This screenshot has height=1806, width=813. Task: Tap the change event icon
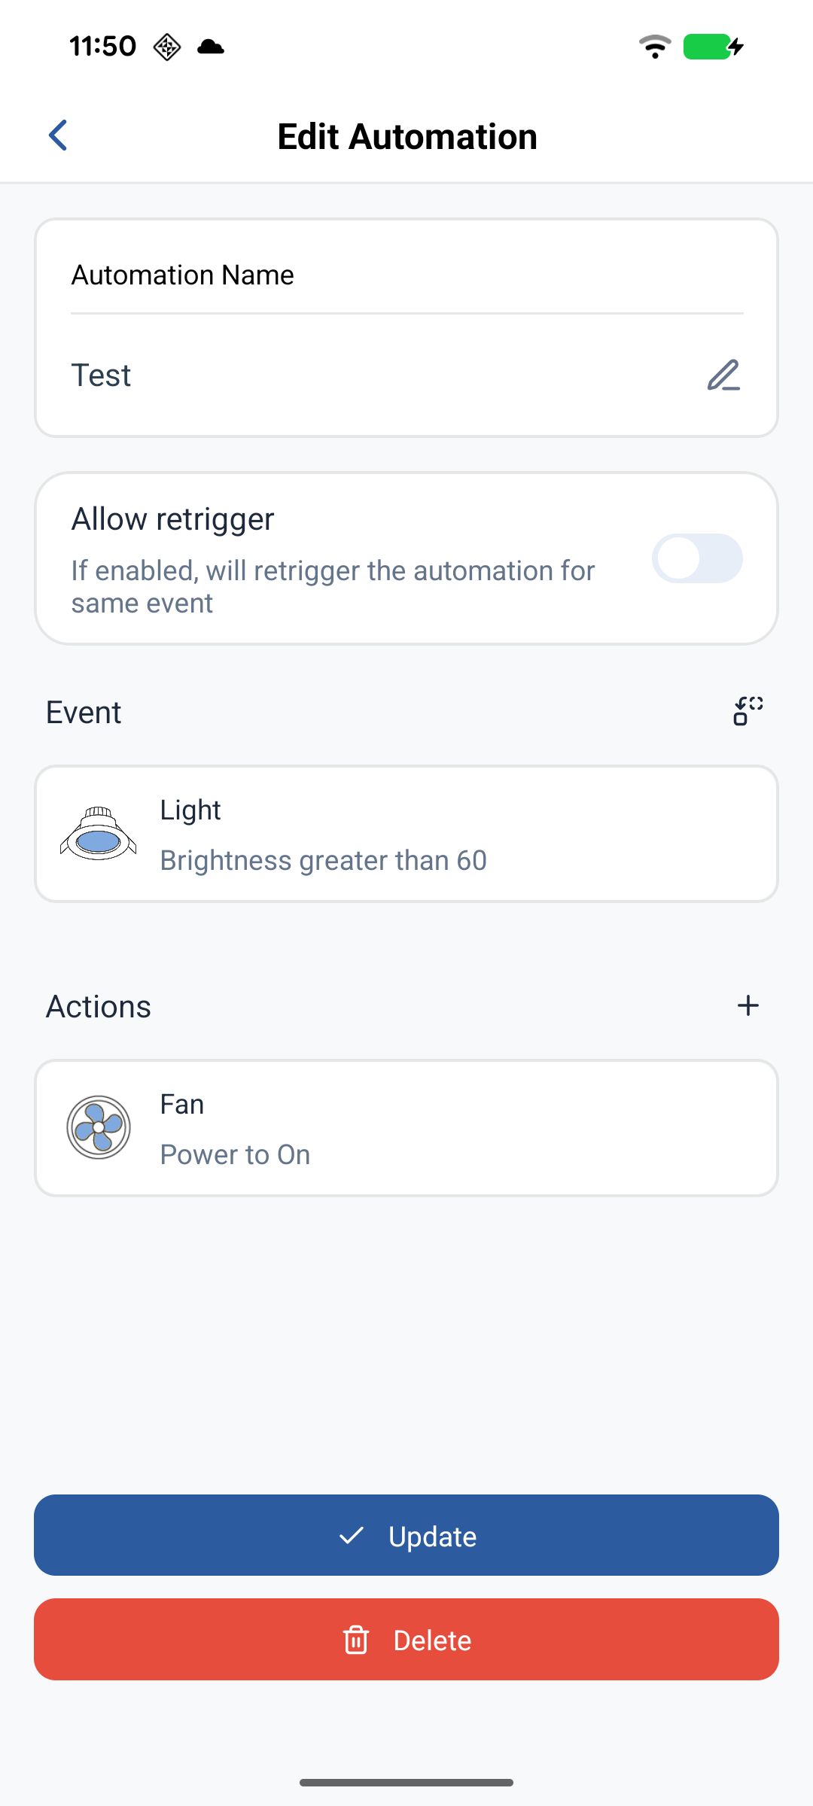pyautogui.click(x=748, y=711)
